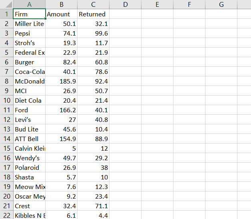Select the 'Polaroid' cell
This screenshot has width=251, height=219.
(29, 167)
